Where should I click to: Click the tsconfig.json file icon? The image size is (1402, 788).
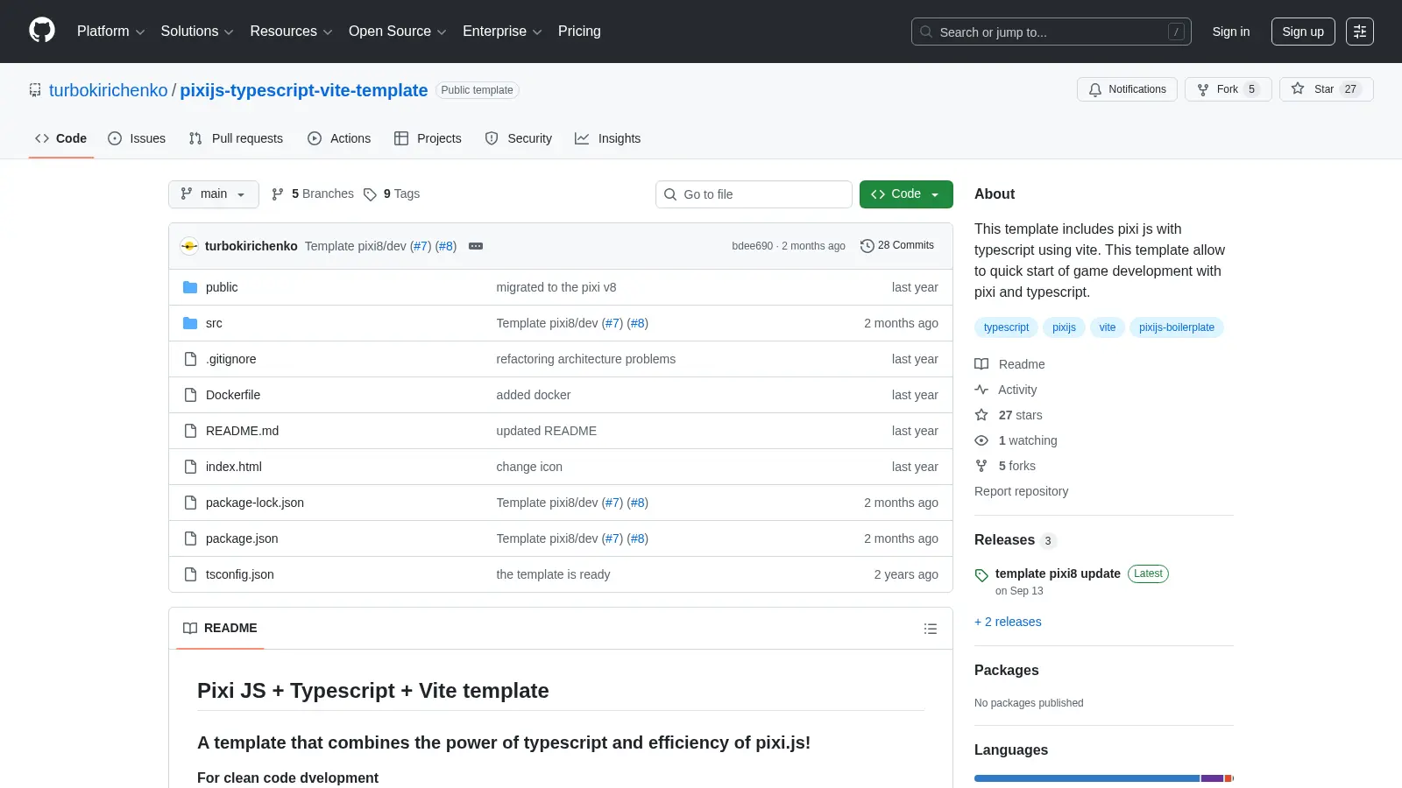coord(190,574)
